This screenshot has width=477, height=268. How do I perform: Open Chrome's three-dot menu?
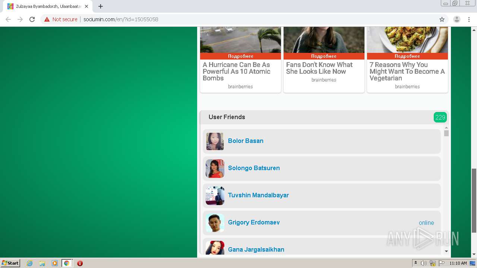tap(469, 19)
